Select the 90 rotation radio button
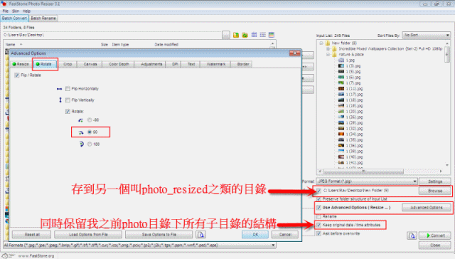The width and height of the screenshot is (455, 259). click(90, 132)
